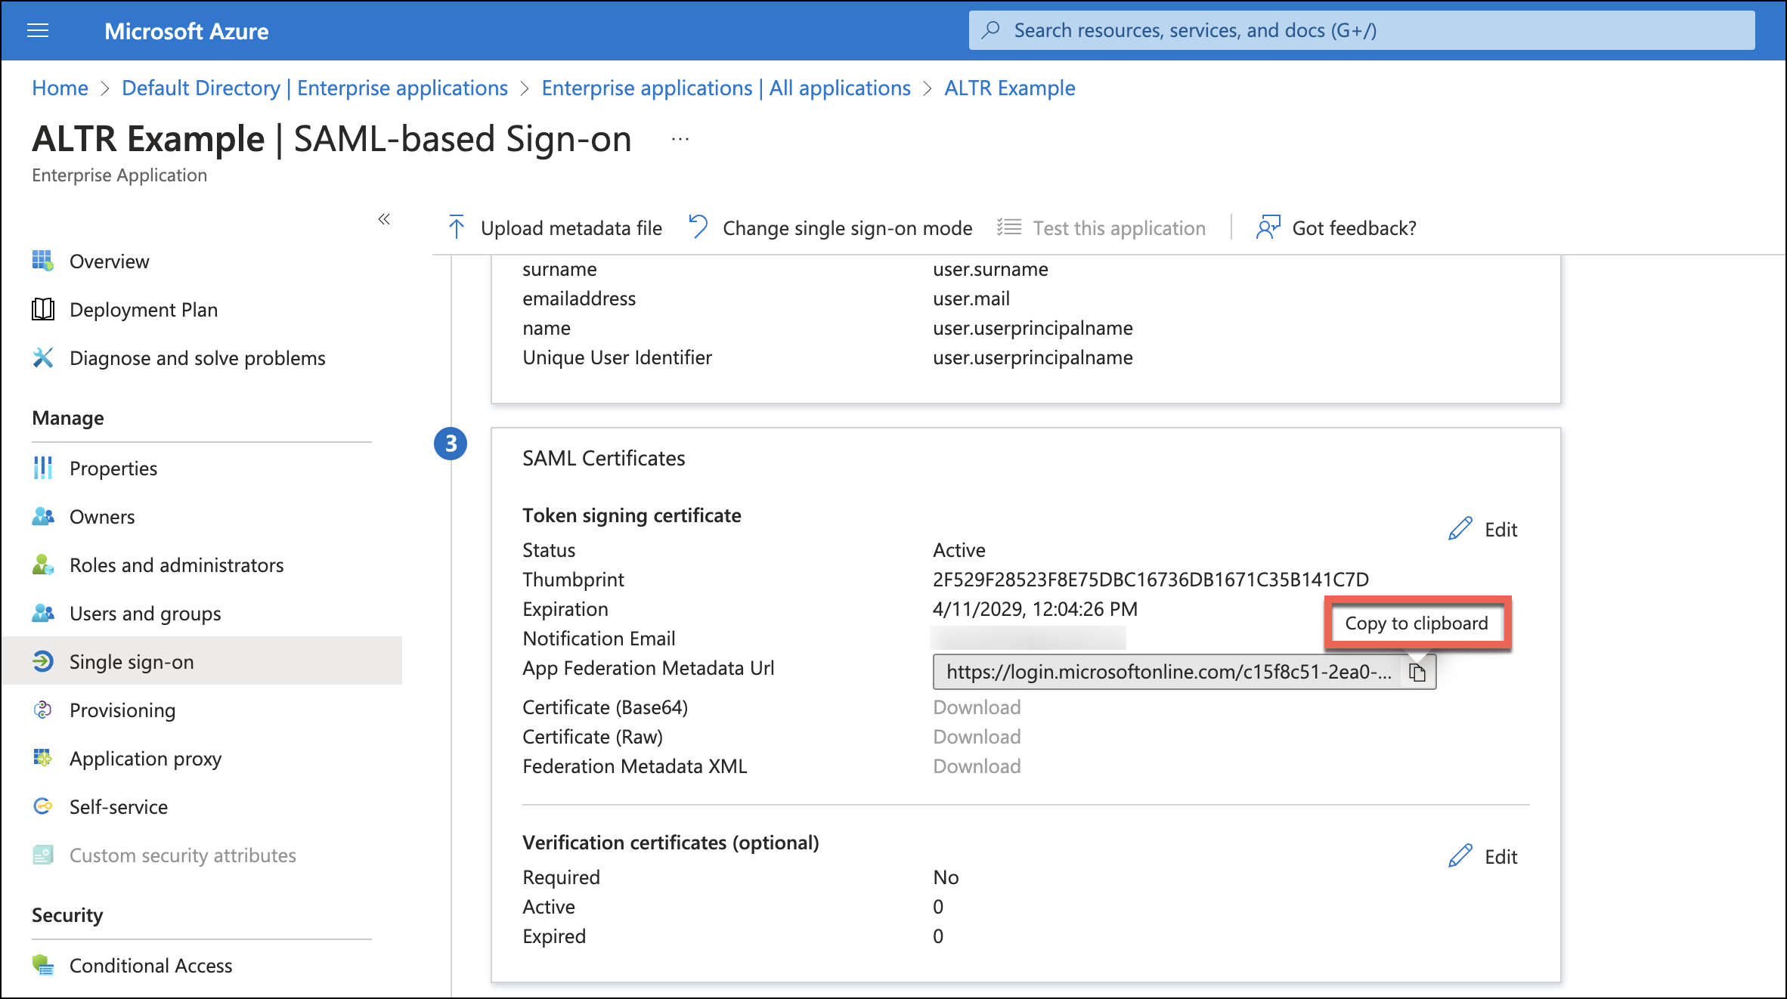Open the hamburger portal menu

(x=38, y=30)
